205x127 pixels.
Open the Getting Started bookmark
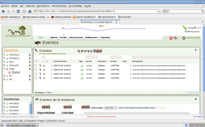(61, 17)
